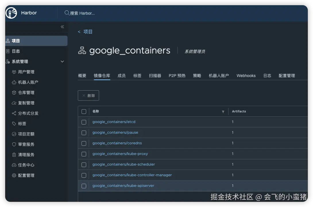Click the 分布式分发 share icon

point(14,113)
